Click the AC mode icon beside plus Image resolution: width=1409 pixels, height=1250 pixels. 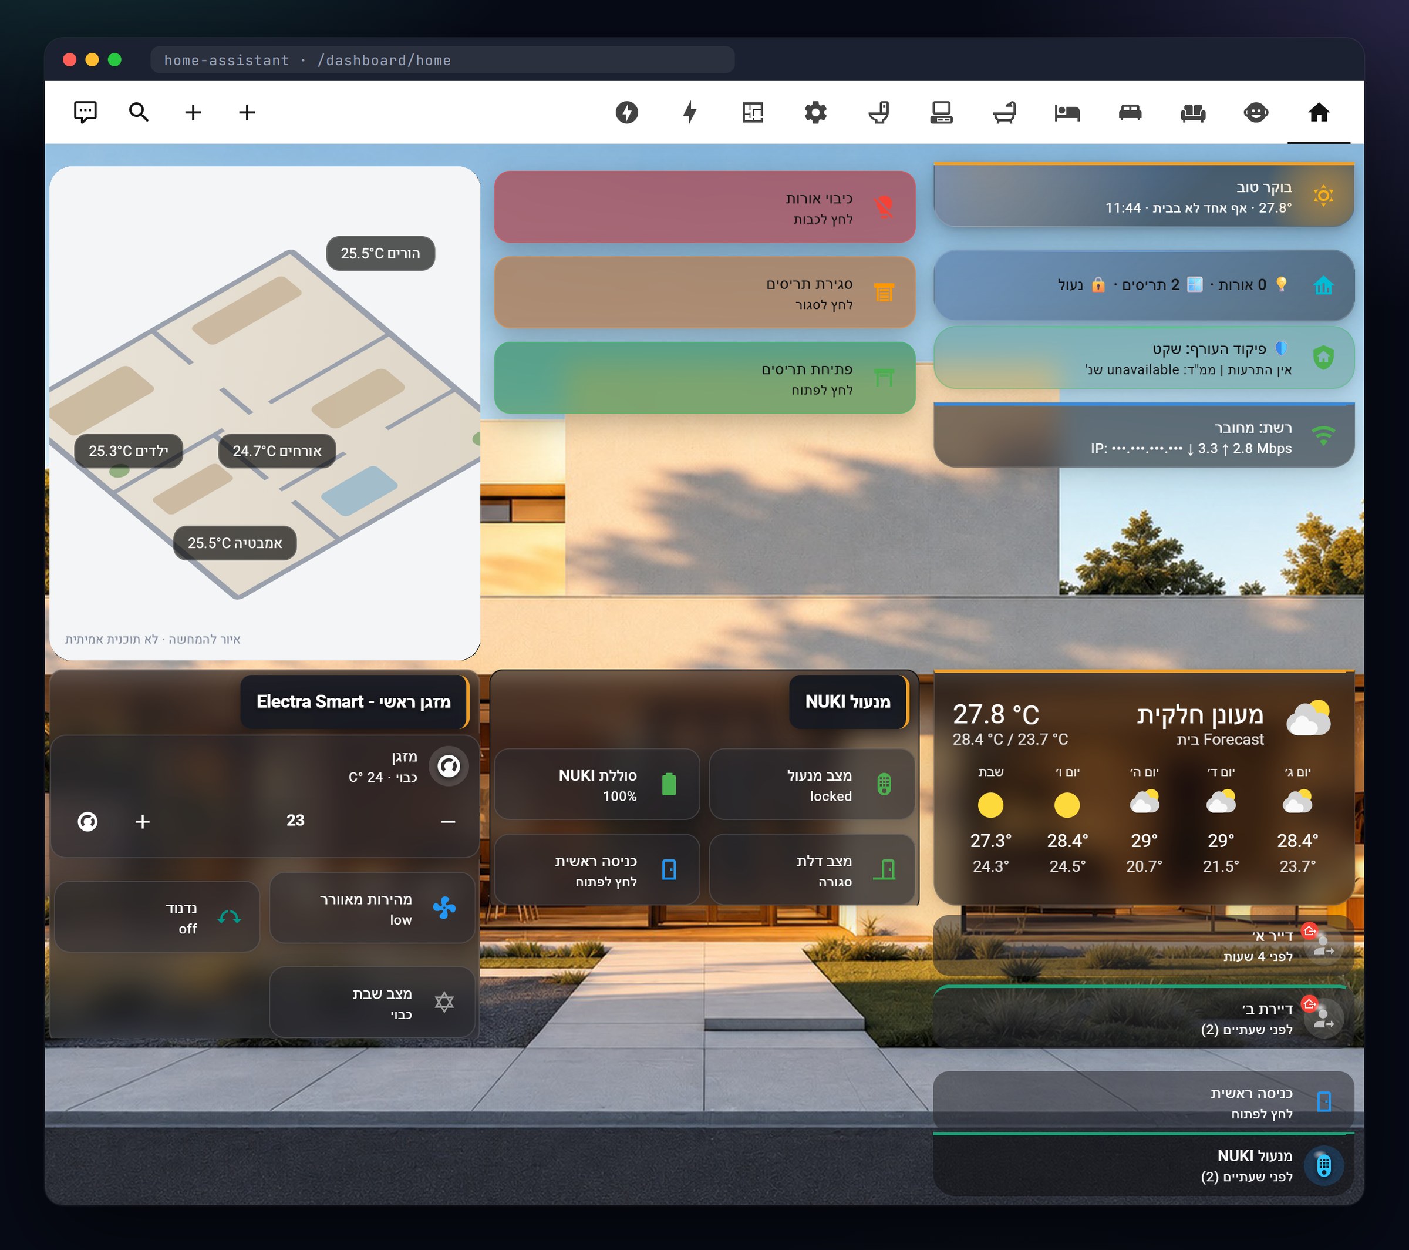click(87, 822)
